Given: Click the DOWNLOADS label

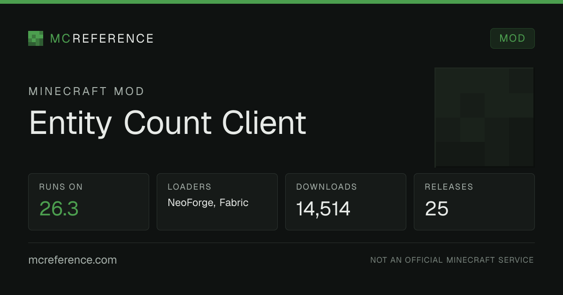Looking at the screenshot, I should pos(327,187).
